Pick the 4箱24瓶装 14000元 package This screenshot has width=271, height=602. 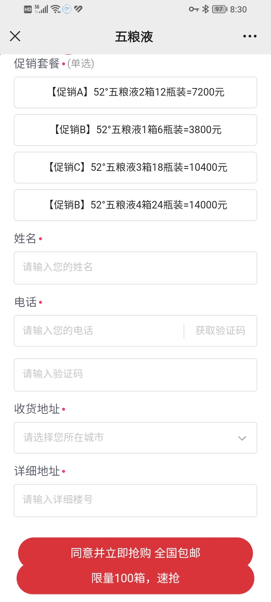coord(135,205)
